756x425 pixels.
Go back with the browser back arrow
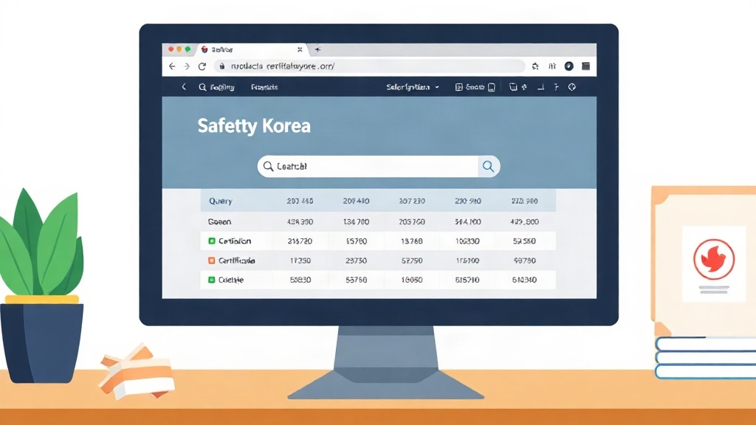[x=172, y=66]
